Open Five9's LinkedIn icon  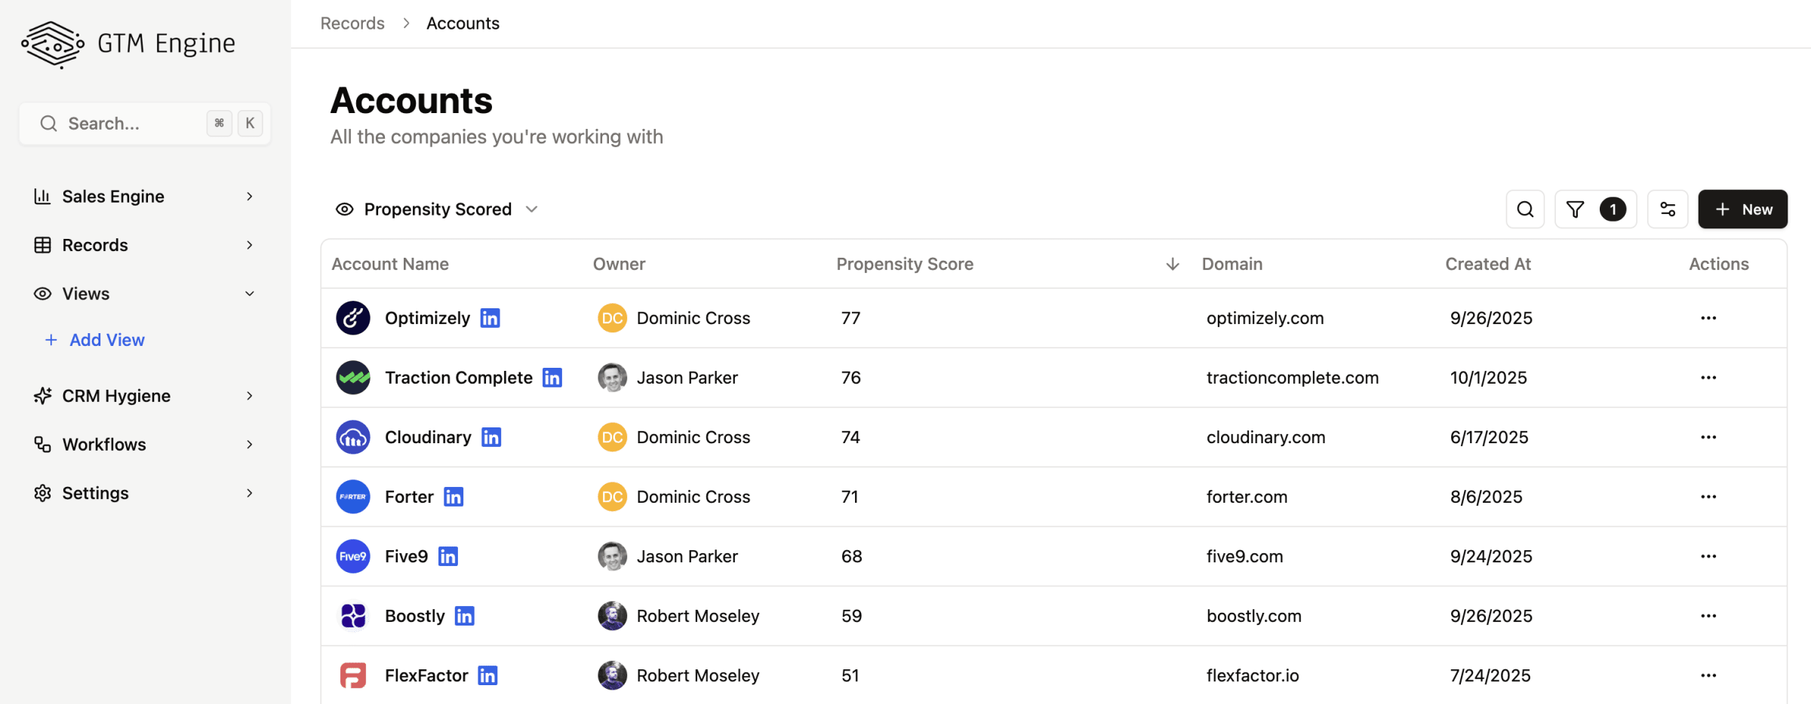[x=448, y=556]
